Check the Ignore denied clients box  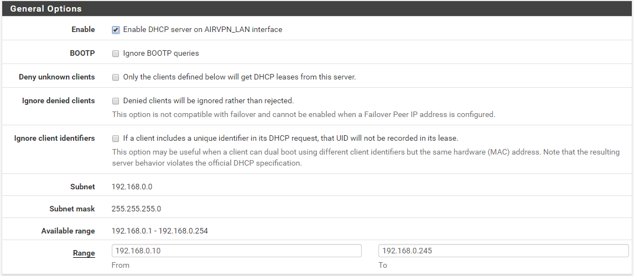click(x=116, y=101)
